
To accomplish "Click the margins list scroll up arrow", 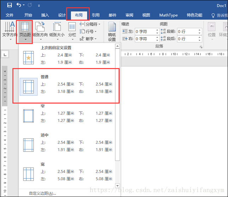I will 117,46.
